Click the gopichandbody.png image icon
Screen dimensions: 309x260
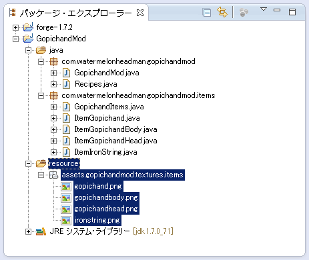tap(66, 198)
